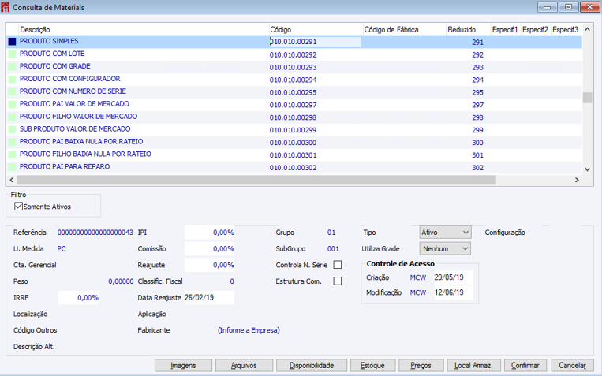The height and width of the screenshot is (376, 602).
Task: Click the Modificação date field 12/06/19
Action: pyautogui.click(x=454, y=292)
